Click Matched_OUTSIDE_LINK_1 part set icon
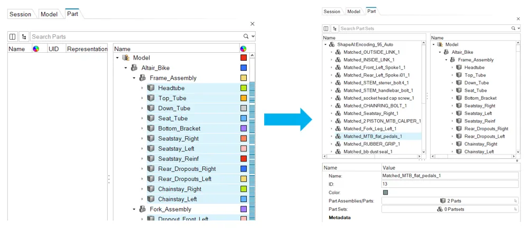The image size is (531, 230). point(338,52)
